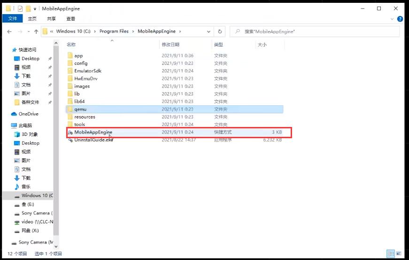The width and height of the screenshot is (409, 260).
Task: Click the Up arrow navigation button
Action: 36,32
